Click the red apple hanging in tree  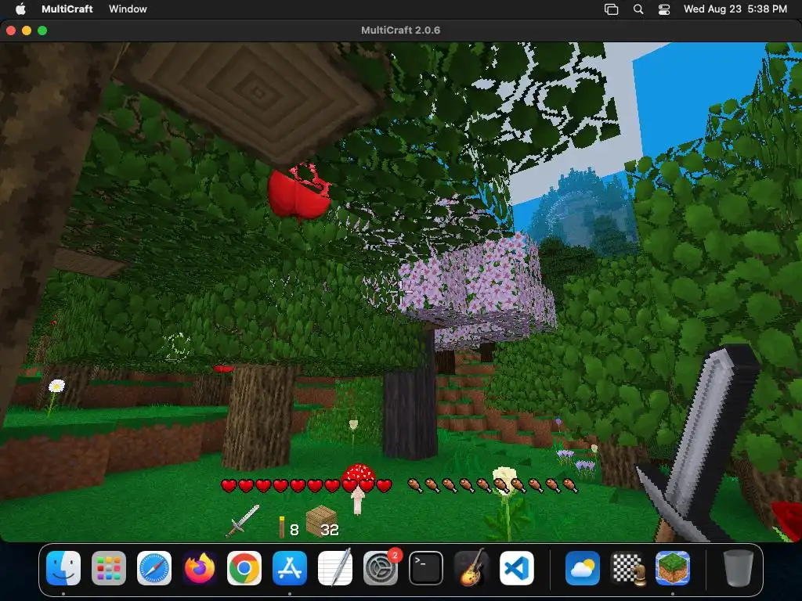click(x=298, y=193)
